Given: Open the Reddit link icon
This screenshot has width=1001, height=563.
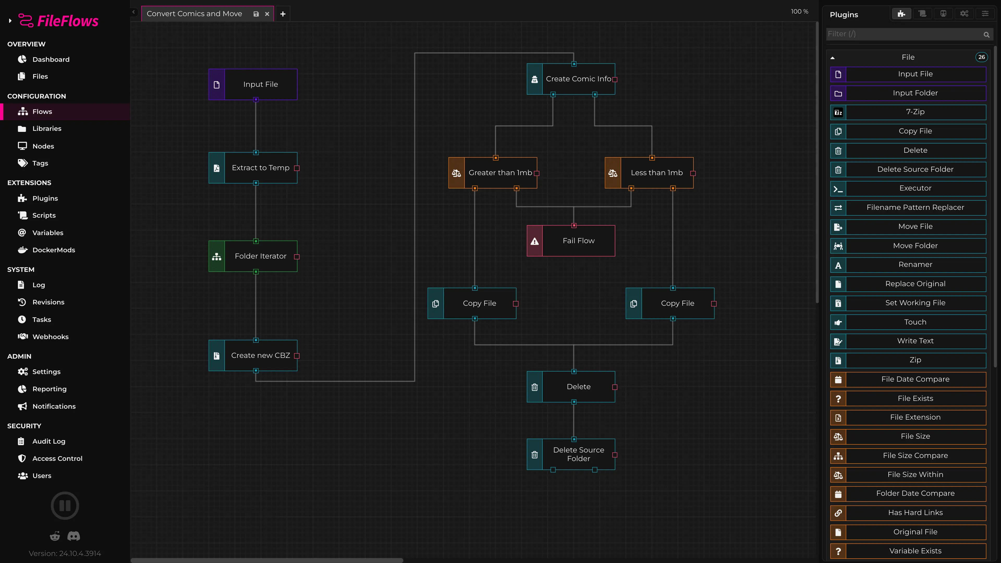Looking at the screenshot, I should 55,536.
